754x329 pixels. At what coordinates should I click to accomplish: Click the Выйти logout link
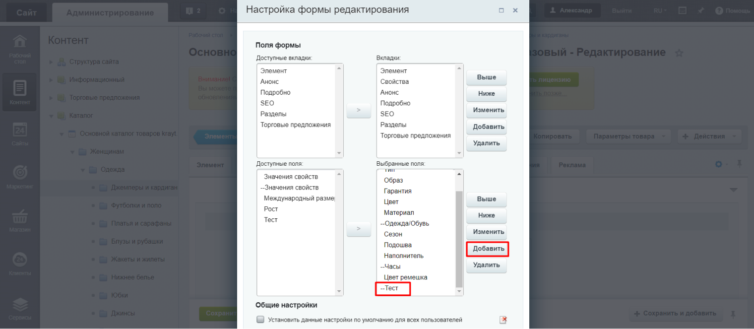coord(622,10)
